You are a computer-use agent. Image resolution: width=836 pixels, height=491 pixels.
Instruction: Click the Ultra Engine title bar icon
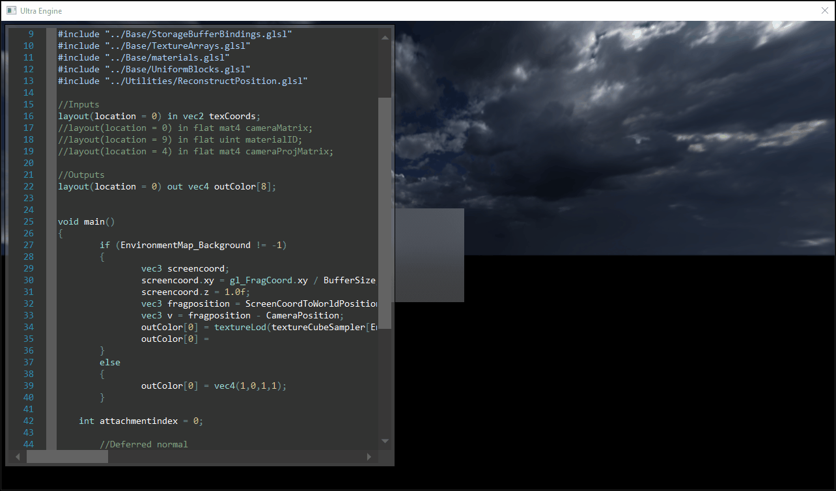click(x=11, y=10)
